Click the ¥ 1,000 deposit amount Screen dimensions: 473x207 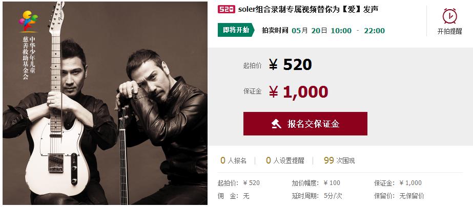click(298, 92)
